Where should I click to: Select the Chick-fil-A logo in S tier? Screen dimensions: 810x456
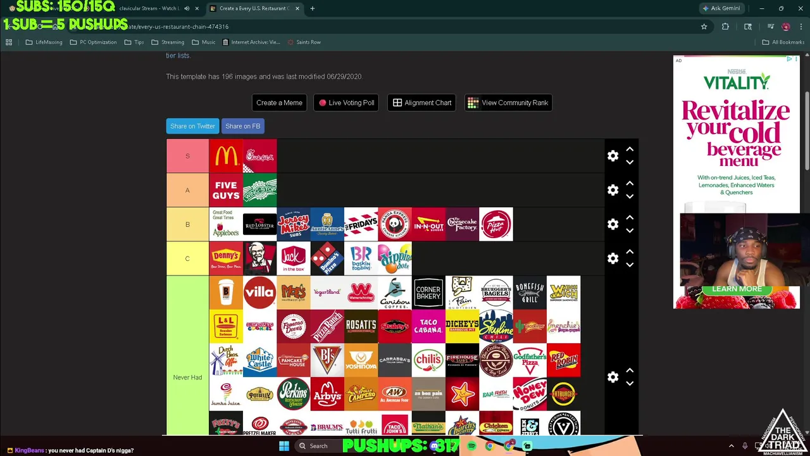(x=260, y=156)
